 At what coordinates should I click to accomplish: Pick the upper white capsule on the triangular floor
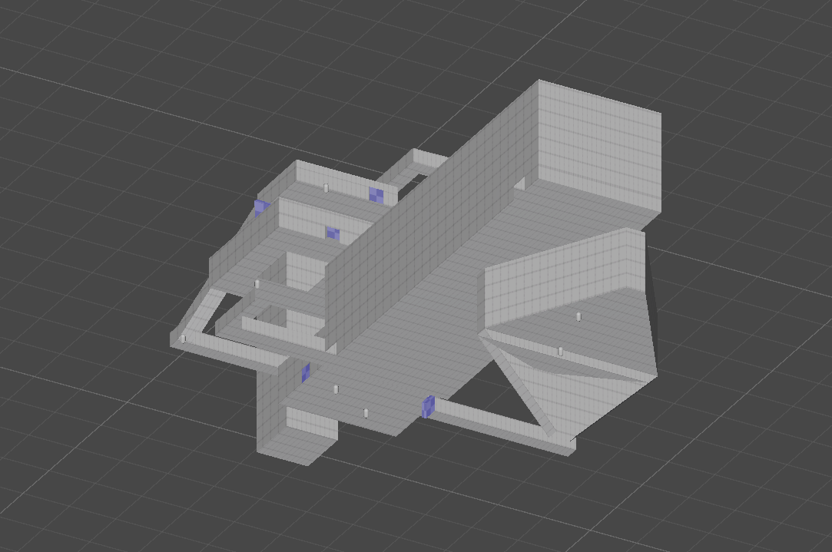pos(579,316)
